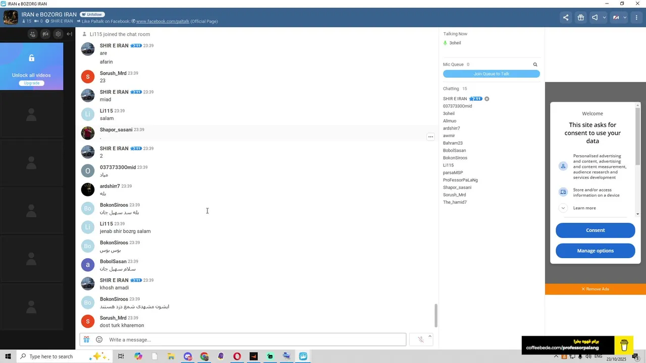Click the Join Queue to Talk button
This screenshot has width=646, height=363.
point(492,74)
